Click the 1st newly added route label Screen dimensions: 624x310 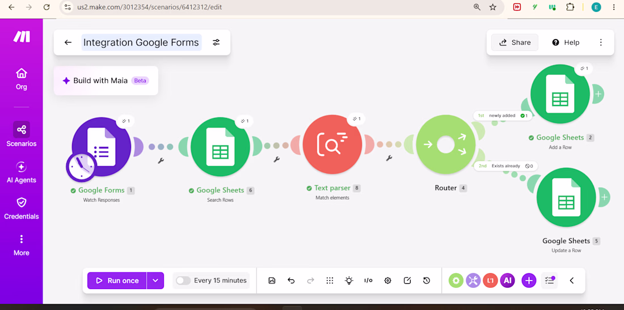point(503,116)
